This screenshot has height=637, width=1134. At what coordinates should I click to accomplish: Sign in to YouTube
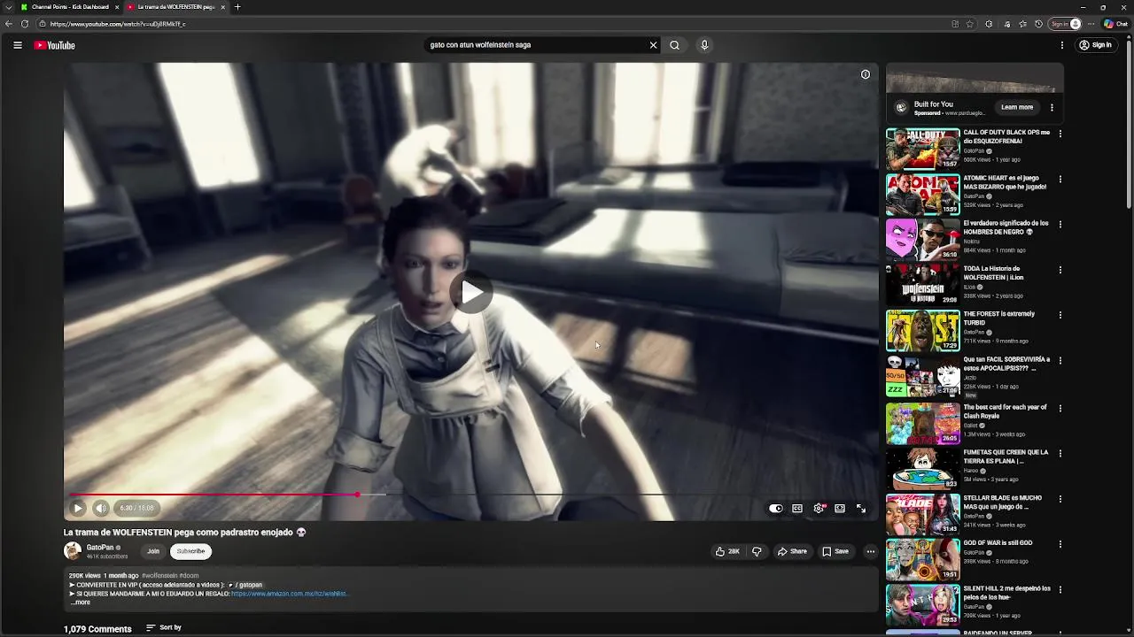coord(1096,45)
